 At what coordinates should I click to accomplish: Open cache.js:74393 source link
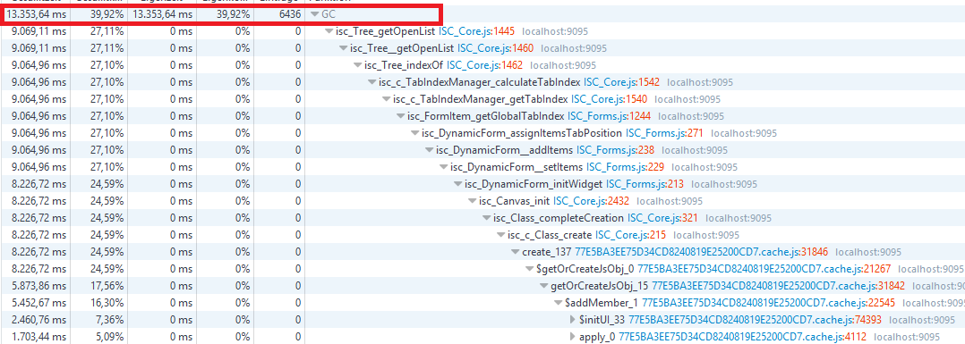pyautogui.click(x=756, y=320)
